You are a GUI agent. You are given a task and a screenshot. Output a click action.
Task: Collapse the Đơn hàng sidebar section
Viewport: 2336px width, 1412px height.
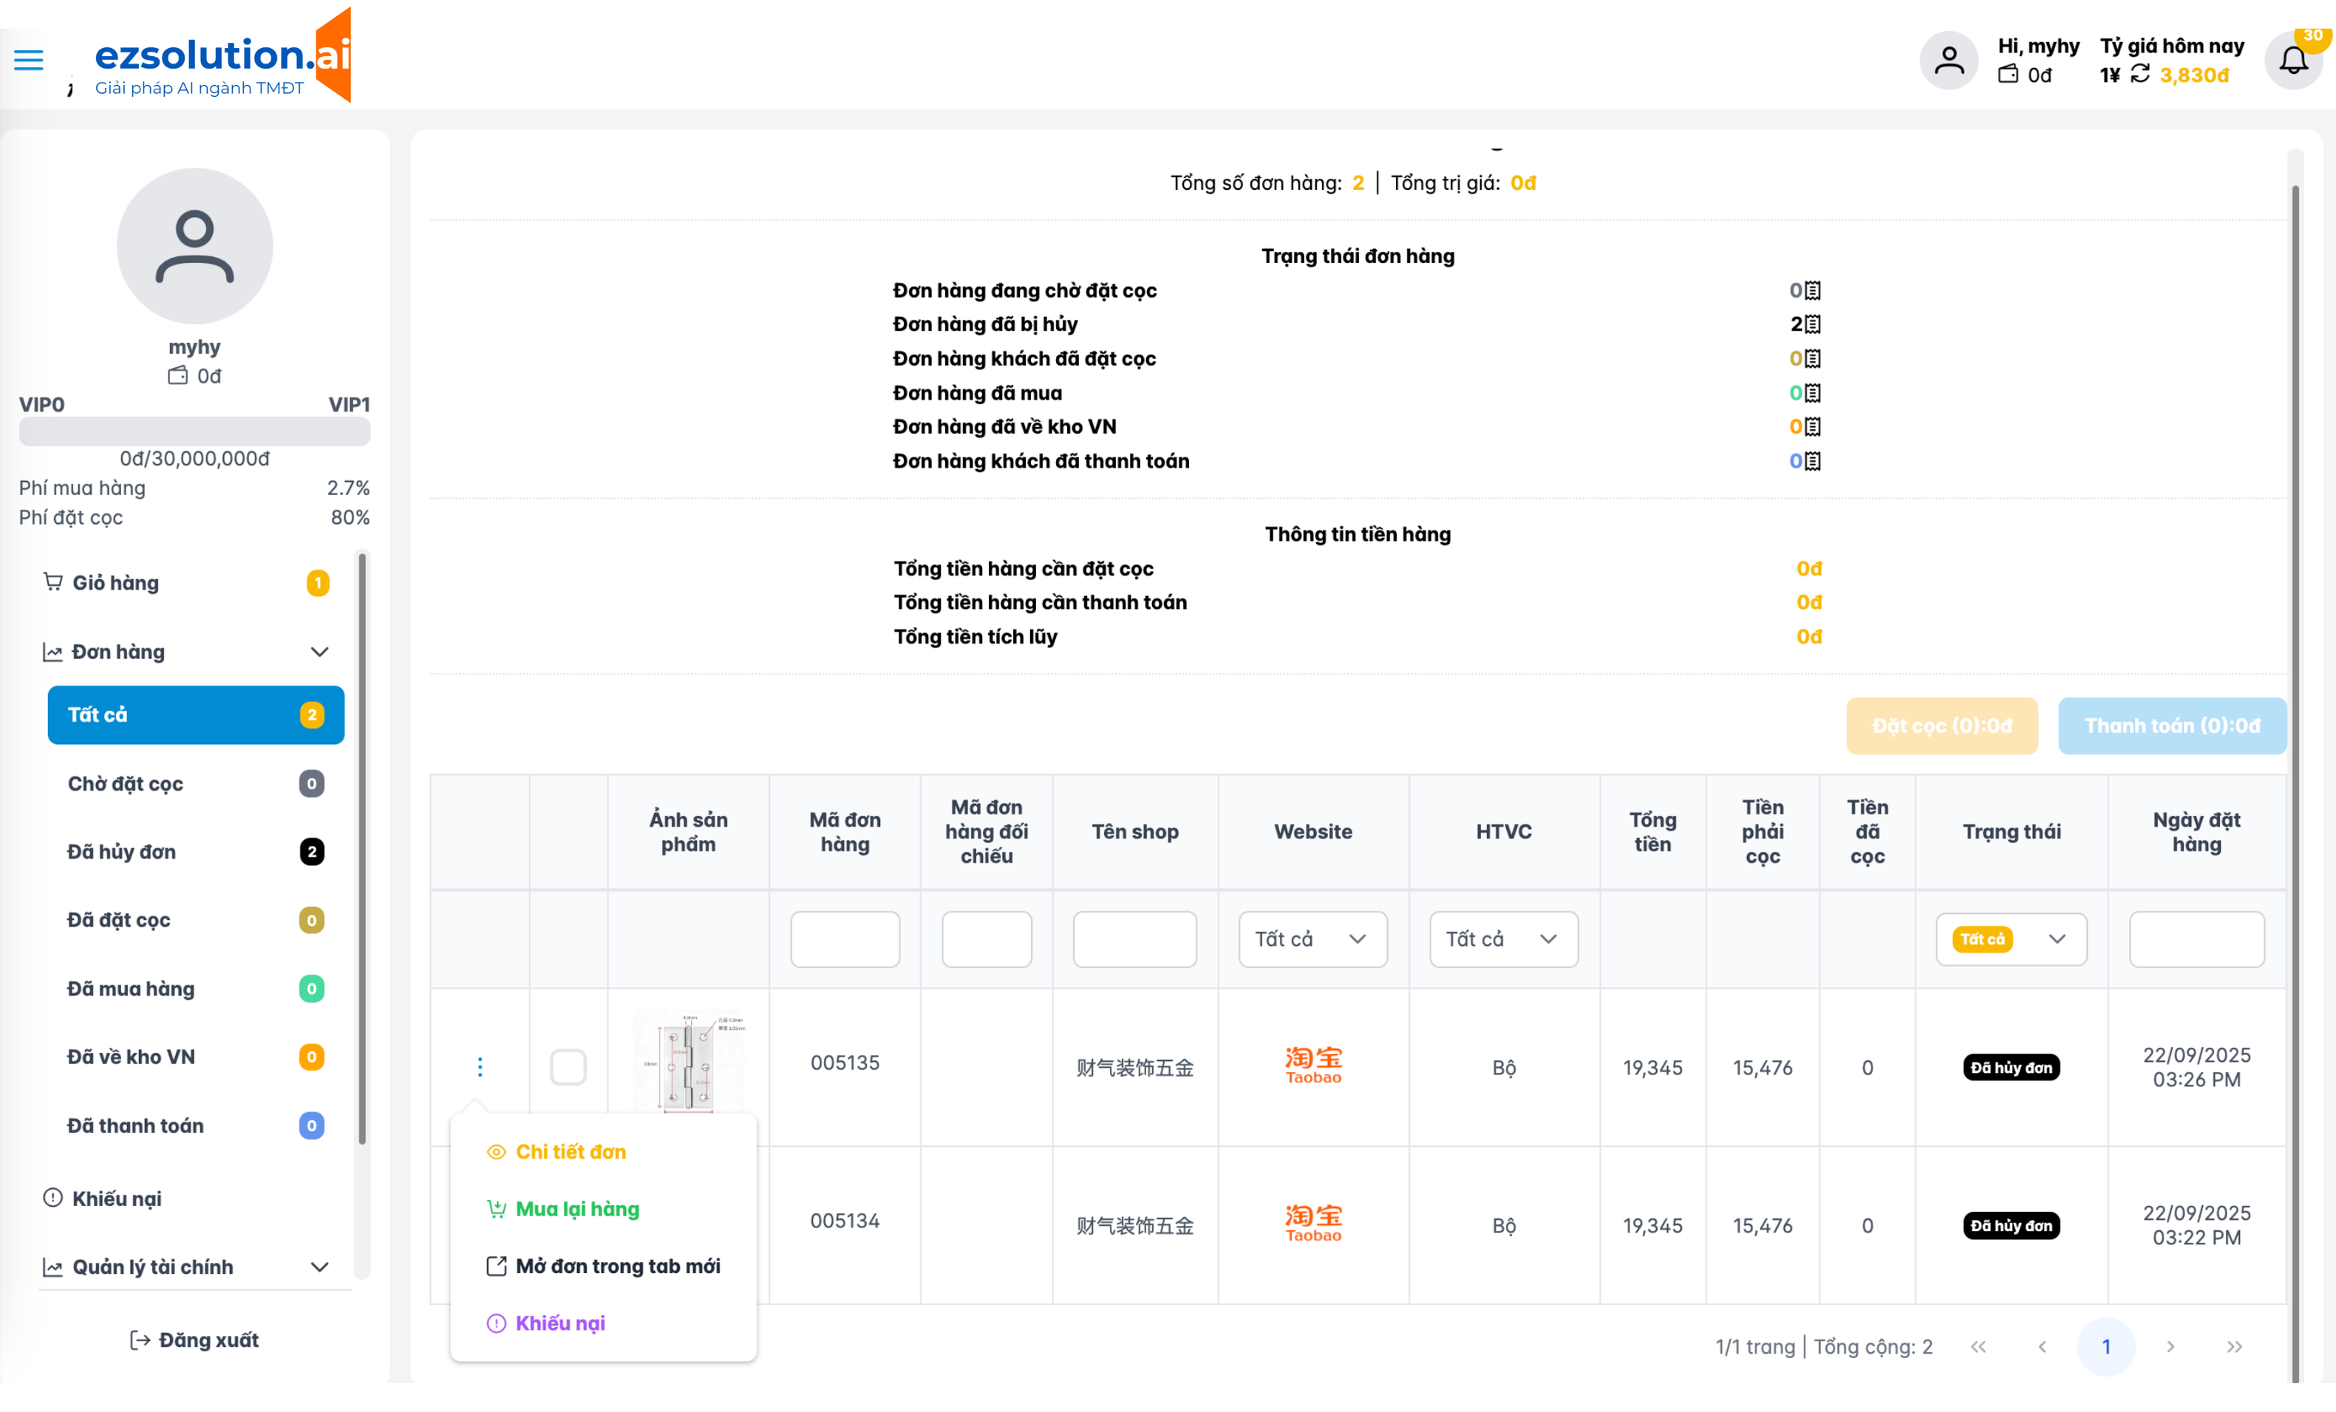click(x=319, y=652)
